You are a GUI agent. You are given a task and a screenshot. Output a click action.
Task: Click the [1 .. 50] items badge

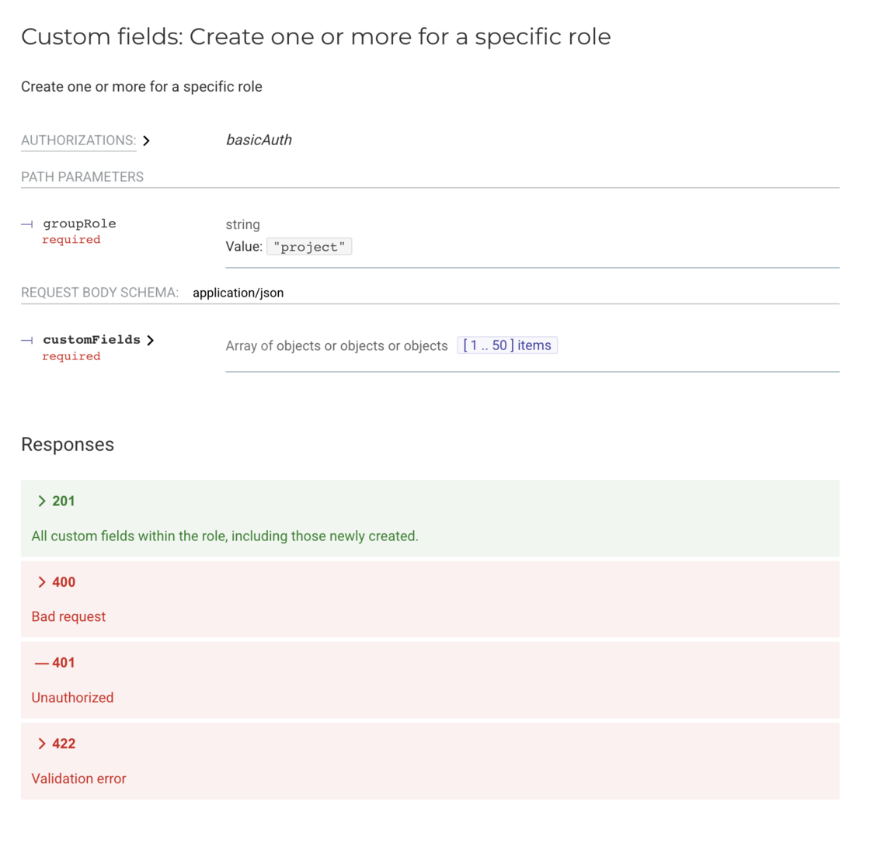tap(507, 345)
